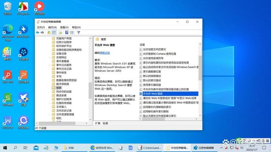Open Task View from the taskbar

pyautogui.click(x=25, y=148)
